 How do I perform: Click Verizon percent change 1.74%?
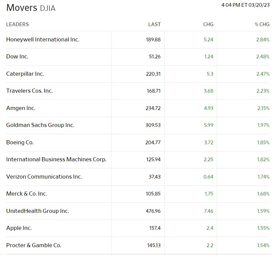(263, 177)
